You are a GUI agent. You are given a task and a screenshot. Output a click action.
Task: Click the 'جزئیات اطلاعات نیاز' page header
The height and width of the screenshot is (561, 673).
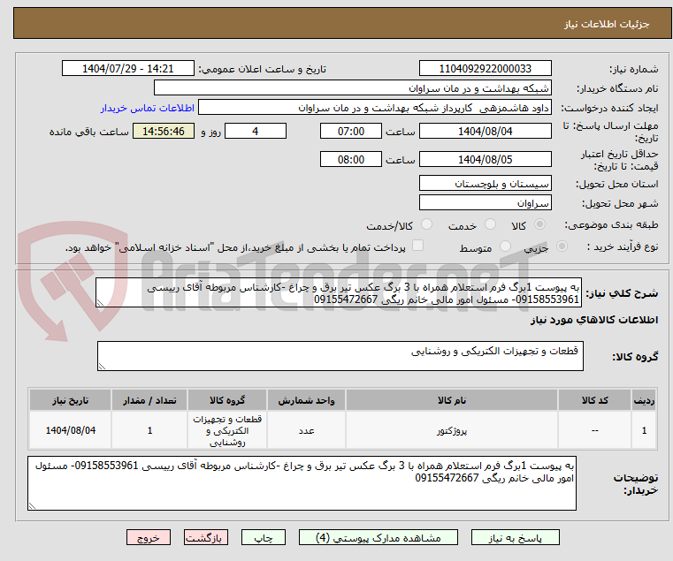(607, 24)
